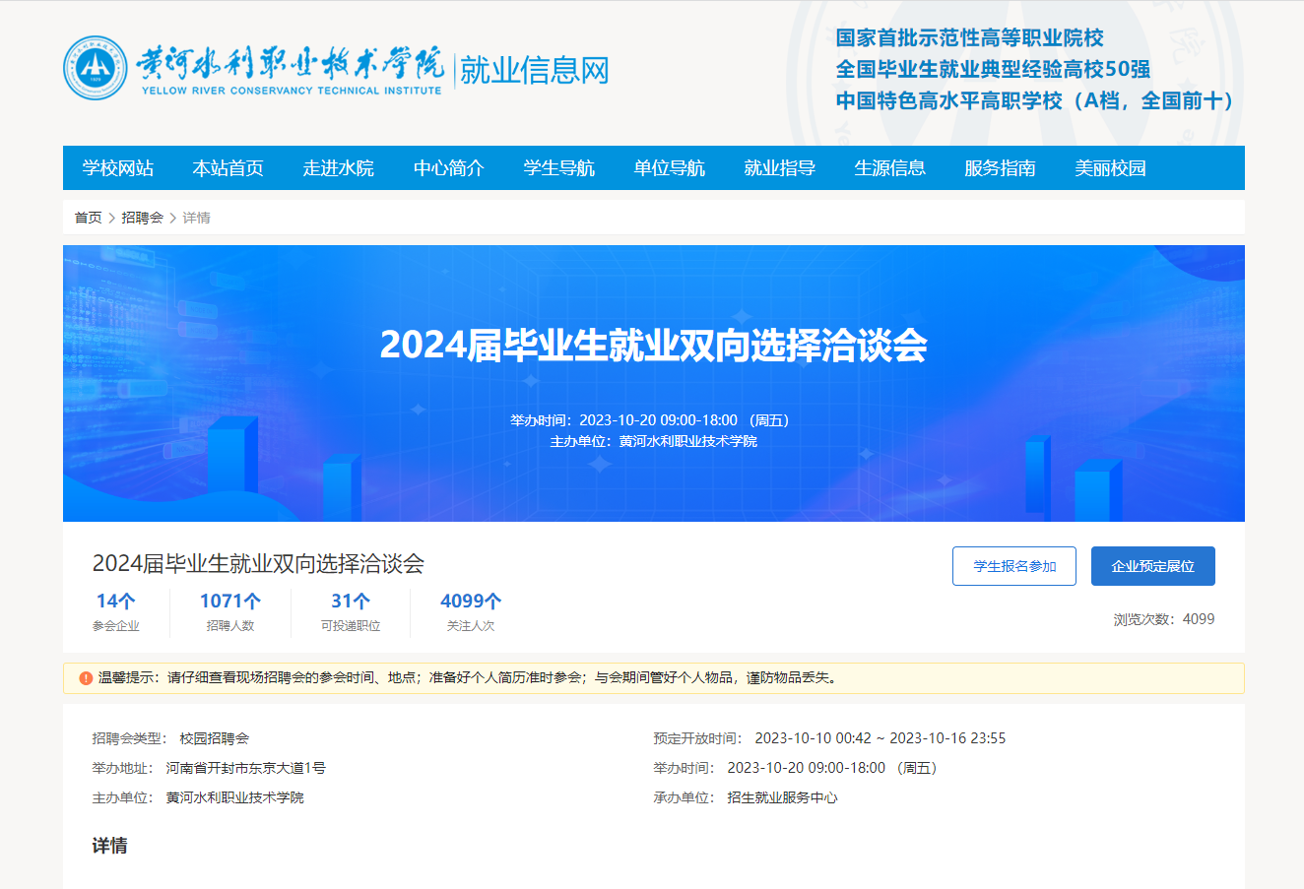The width and height of the screenshot is (1304, 889).
Task: Click 招聘会 breadcrumb link
Action: pos(142,218)
